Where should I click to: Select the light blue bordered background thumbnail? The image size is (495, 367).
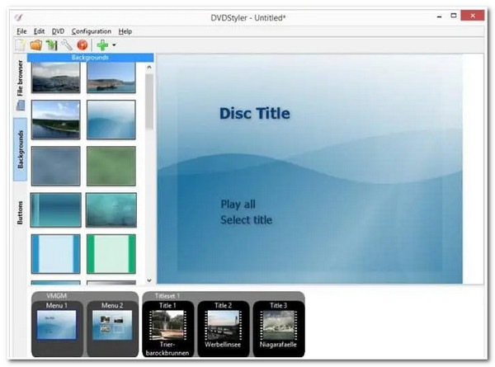[x=55, y=254]
